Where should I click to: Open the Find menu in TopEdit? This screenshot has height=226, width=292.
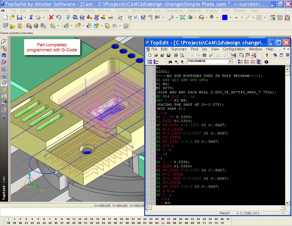point(194,49)
